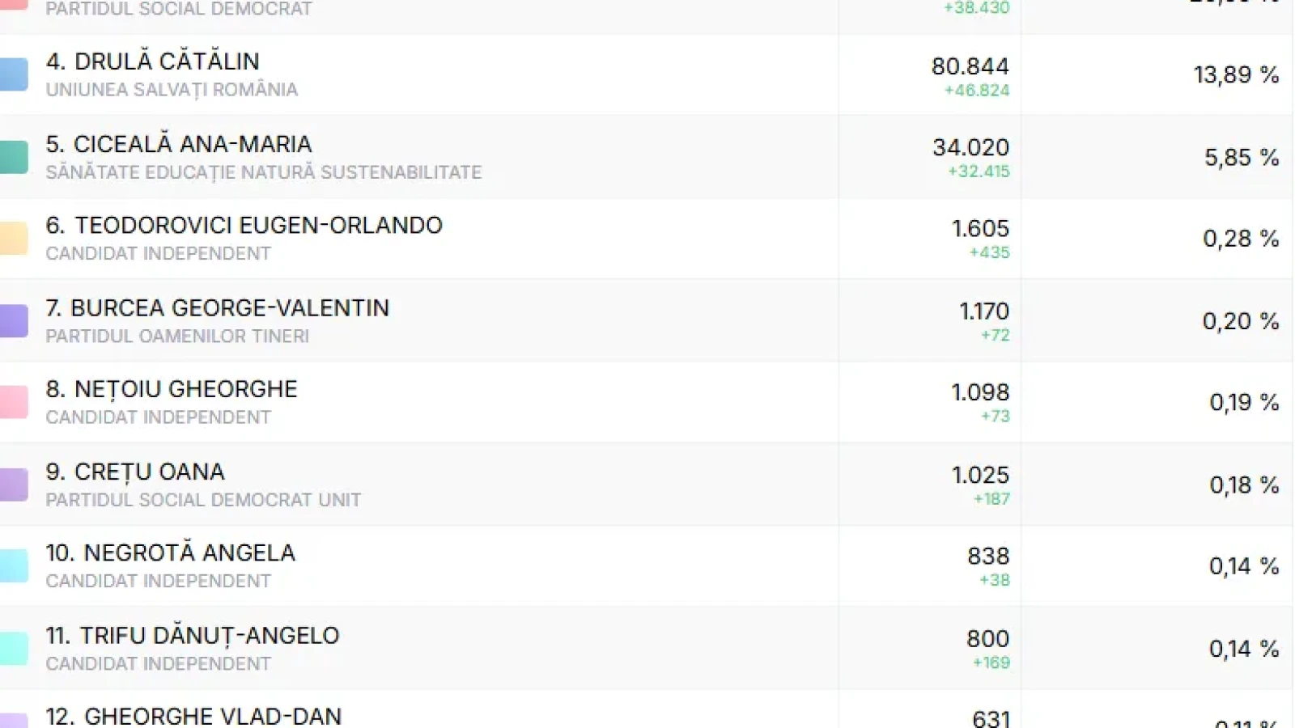This screenshot has height=728, width=1295.
Task: Click the green swatch beside Ciceală Ana-Maria
Action: (13, 157)
